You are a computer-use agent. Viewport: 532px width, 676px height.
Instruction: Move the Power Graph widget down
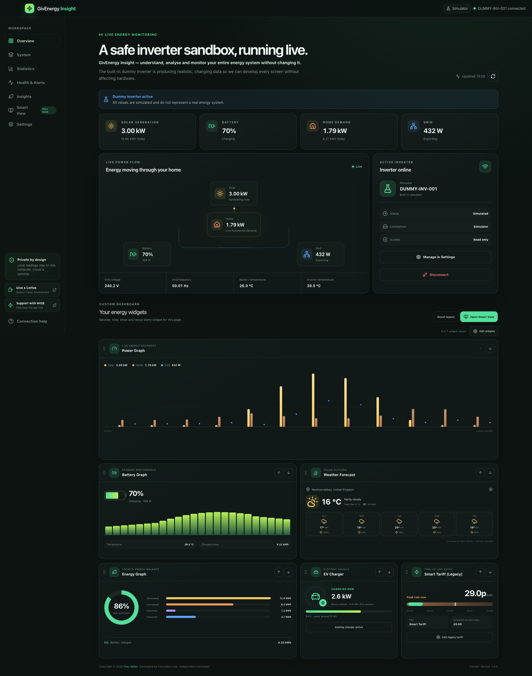490,348
